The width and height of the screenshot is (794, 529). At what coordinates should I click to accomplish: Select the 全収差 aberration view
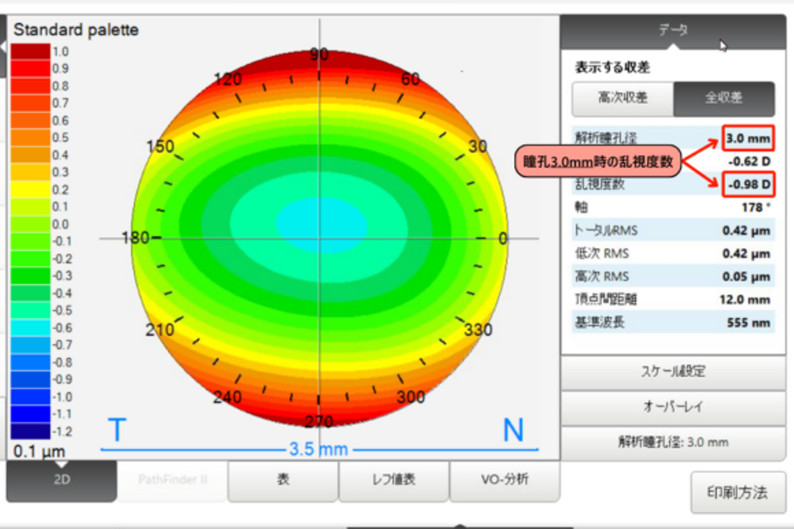pyautogui.click(x=724, y=99)
